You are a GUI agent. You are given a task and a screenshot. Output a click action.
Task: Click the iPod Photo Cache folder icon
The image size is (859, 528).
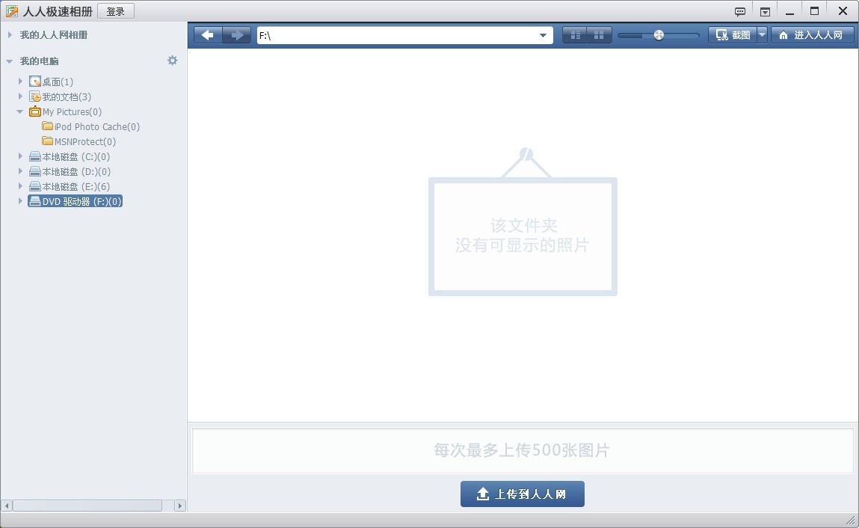point(48,126)
